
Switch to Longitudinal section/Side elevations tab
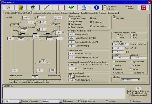[x=46, y=13]
